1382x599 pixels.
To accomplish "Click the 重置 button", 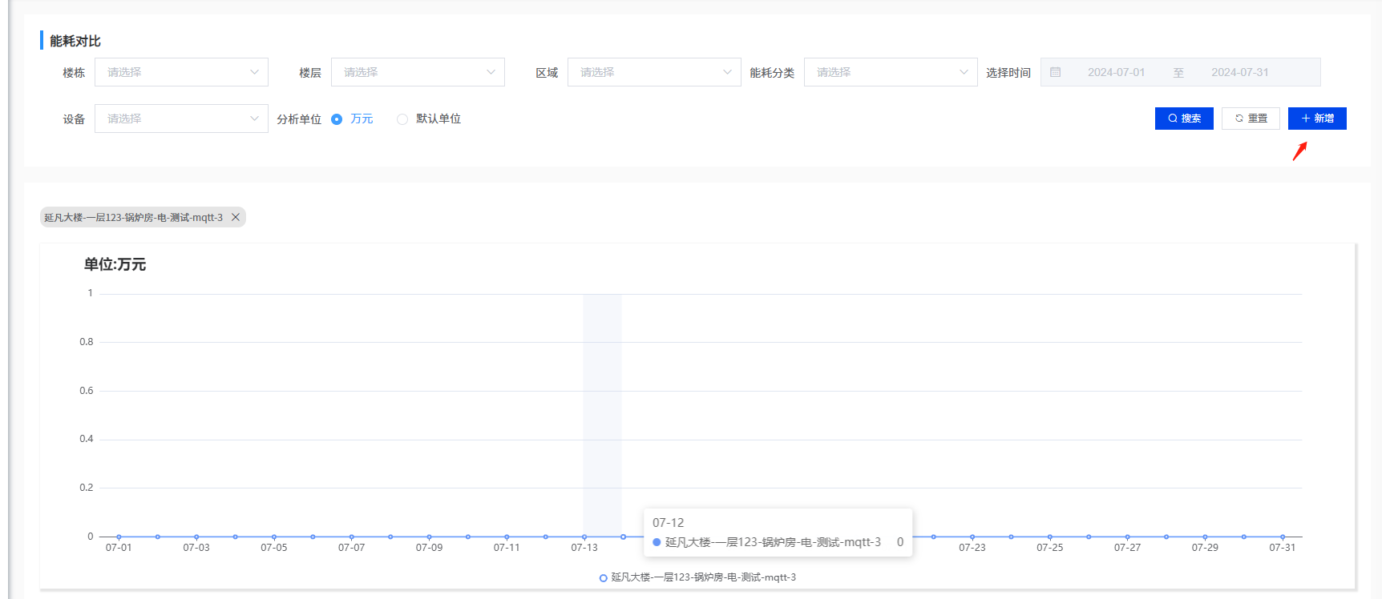I will pos(1251,119).
